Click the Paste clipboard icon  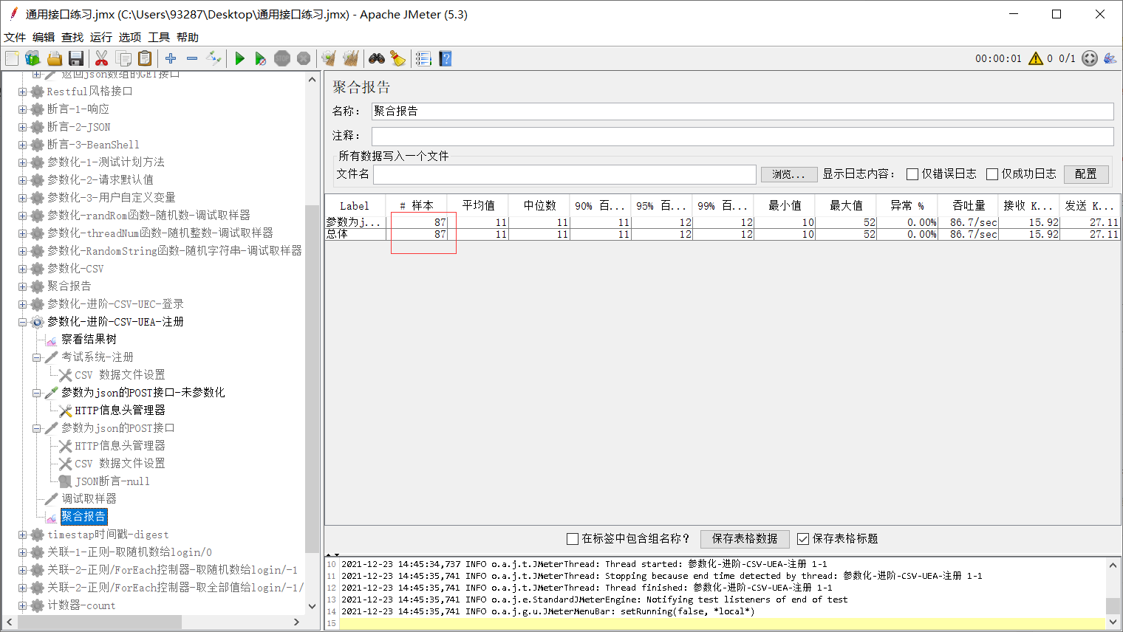click(x=145, y=58)
